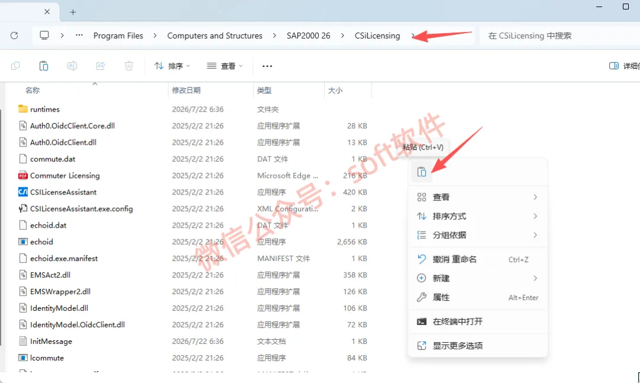Select 属性 in the context menu
This screenshot has height=383, width=640.
pos(478,297)
